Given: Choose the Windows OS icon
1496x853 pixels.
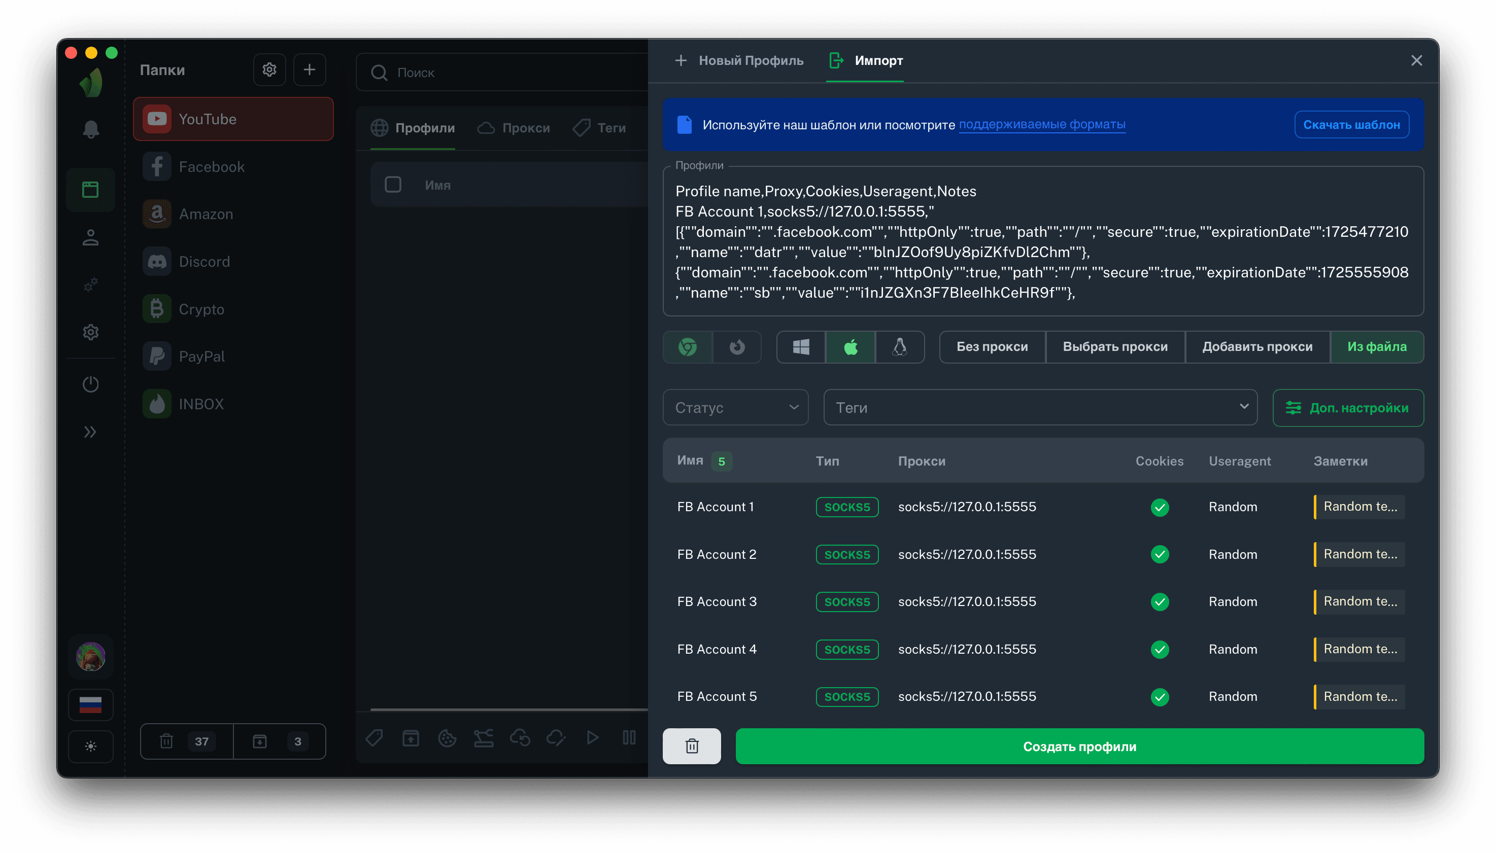Looking at the screenshot, I should [x=801, y=347].
